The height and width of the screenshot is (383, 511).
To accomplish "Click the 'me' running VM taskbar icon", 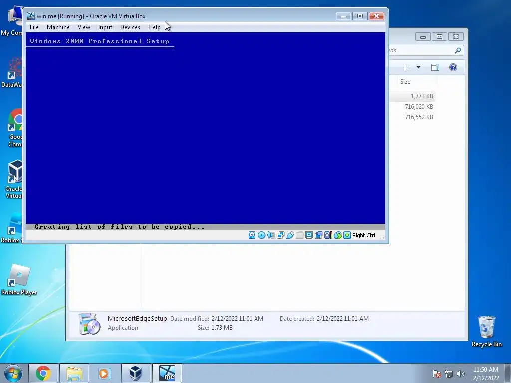I will [167, 373].
